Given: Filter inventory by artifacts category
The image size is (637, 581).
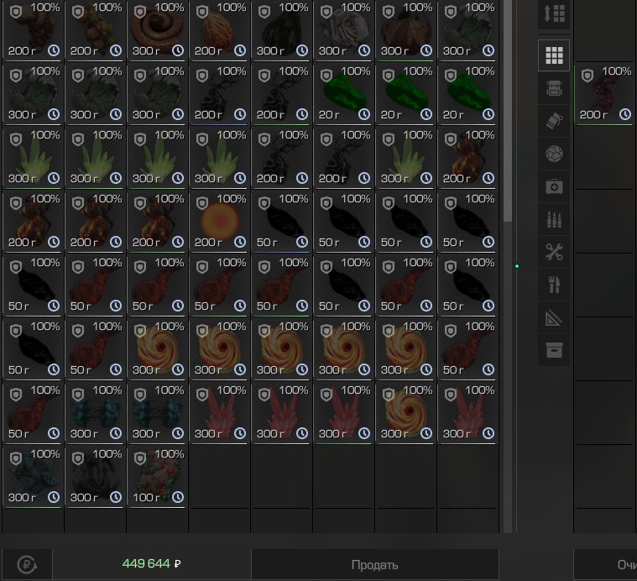Looking at the screenshot, I should tap(554, 154).
